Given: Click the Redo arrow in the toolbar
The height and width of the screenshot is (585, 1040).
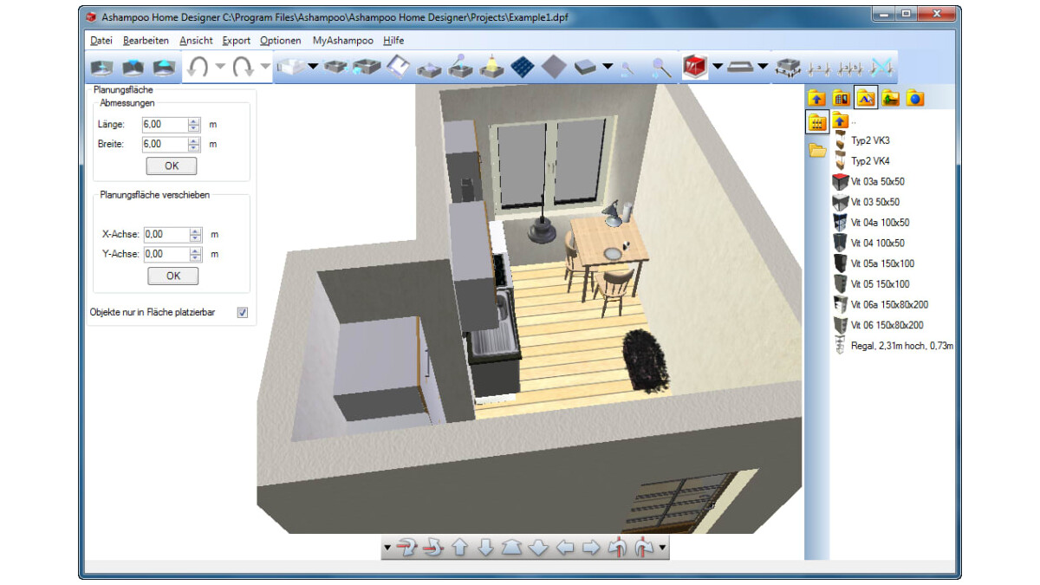Looking at the screenshot, I should coord(242,67).
